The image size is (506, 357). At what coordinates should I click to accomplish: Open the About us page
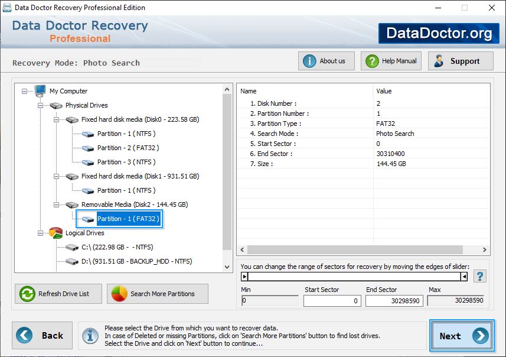pyautogui.click(x=327, y=61)
